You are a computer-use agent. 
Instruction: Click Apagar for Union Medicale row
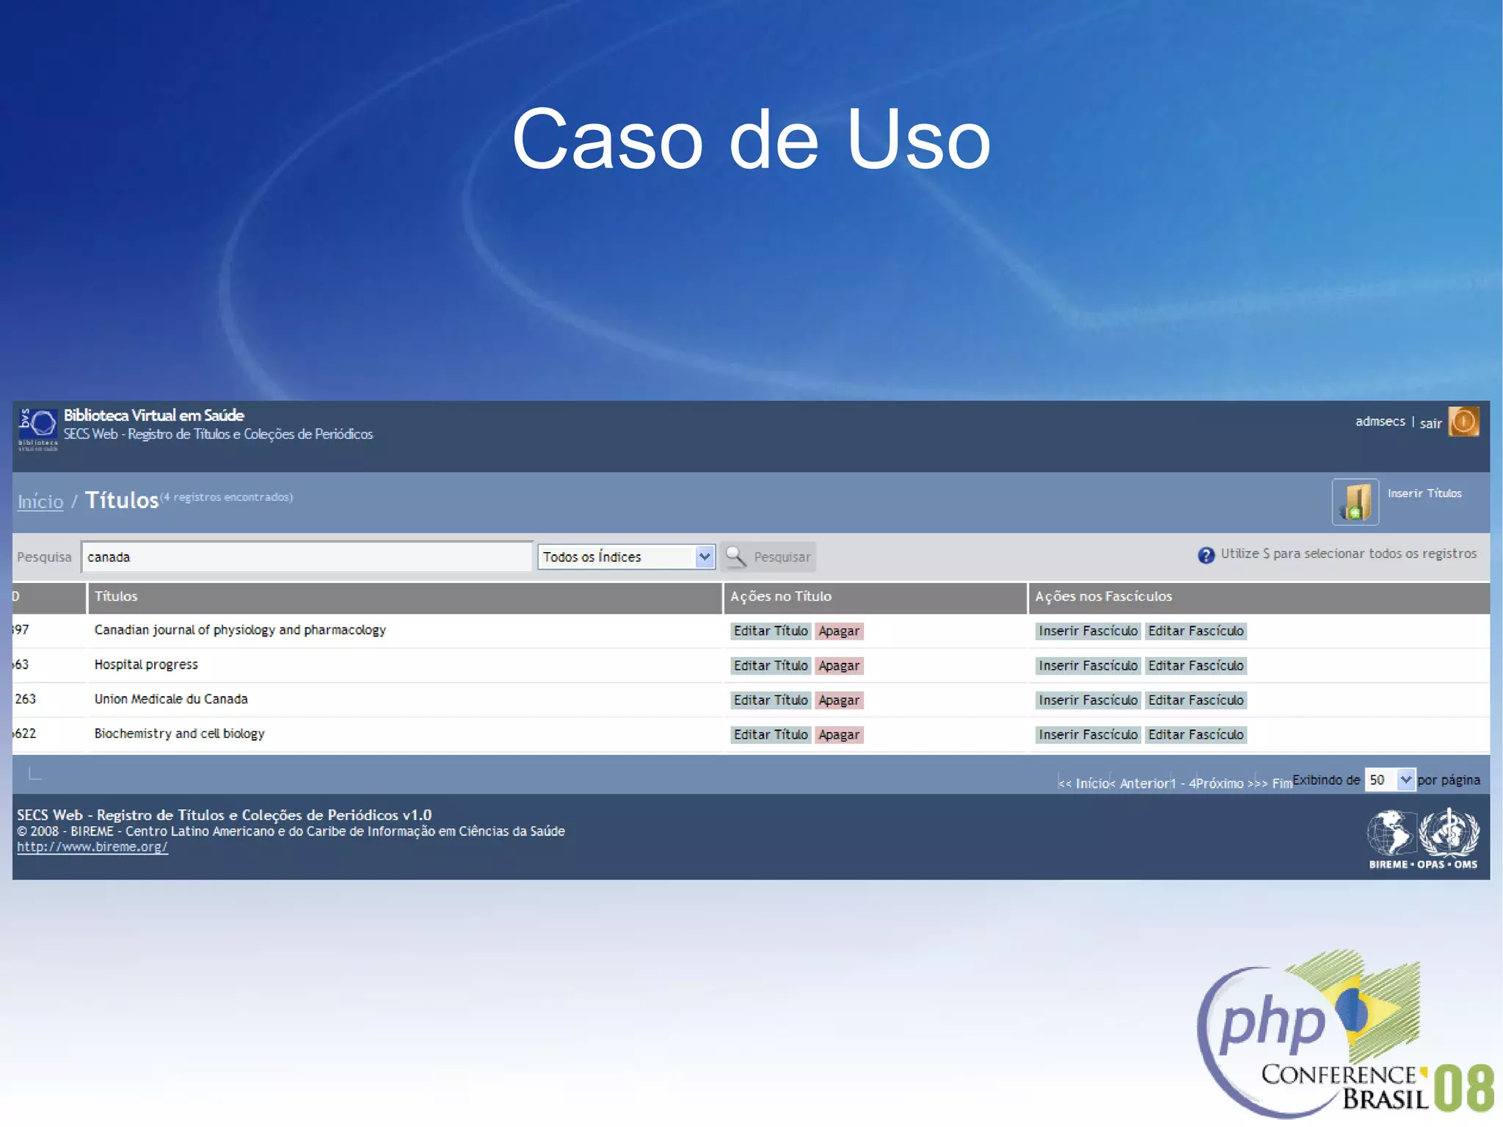pos(839,700)
